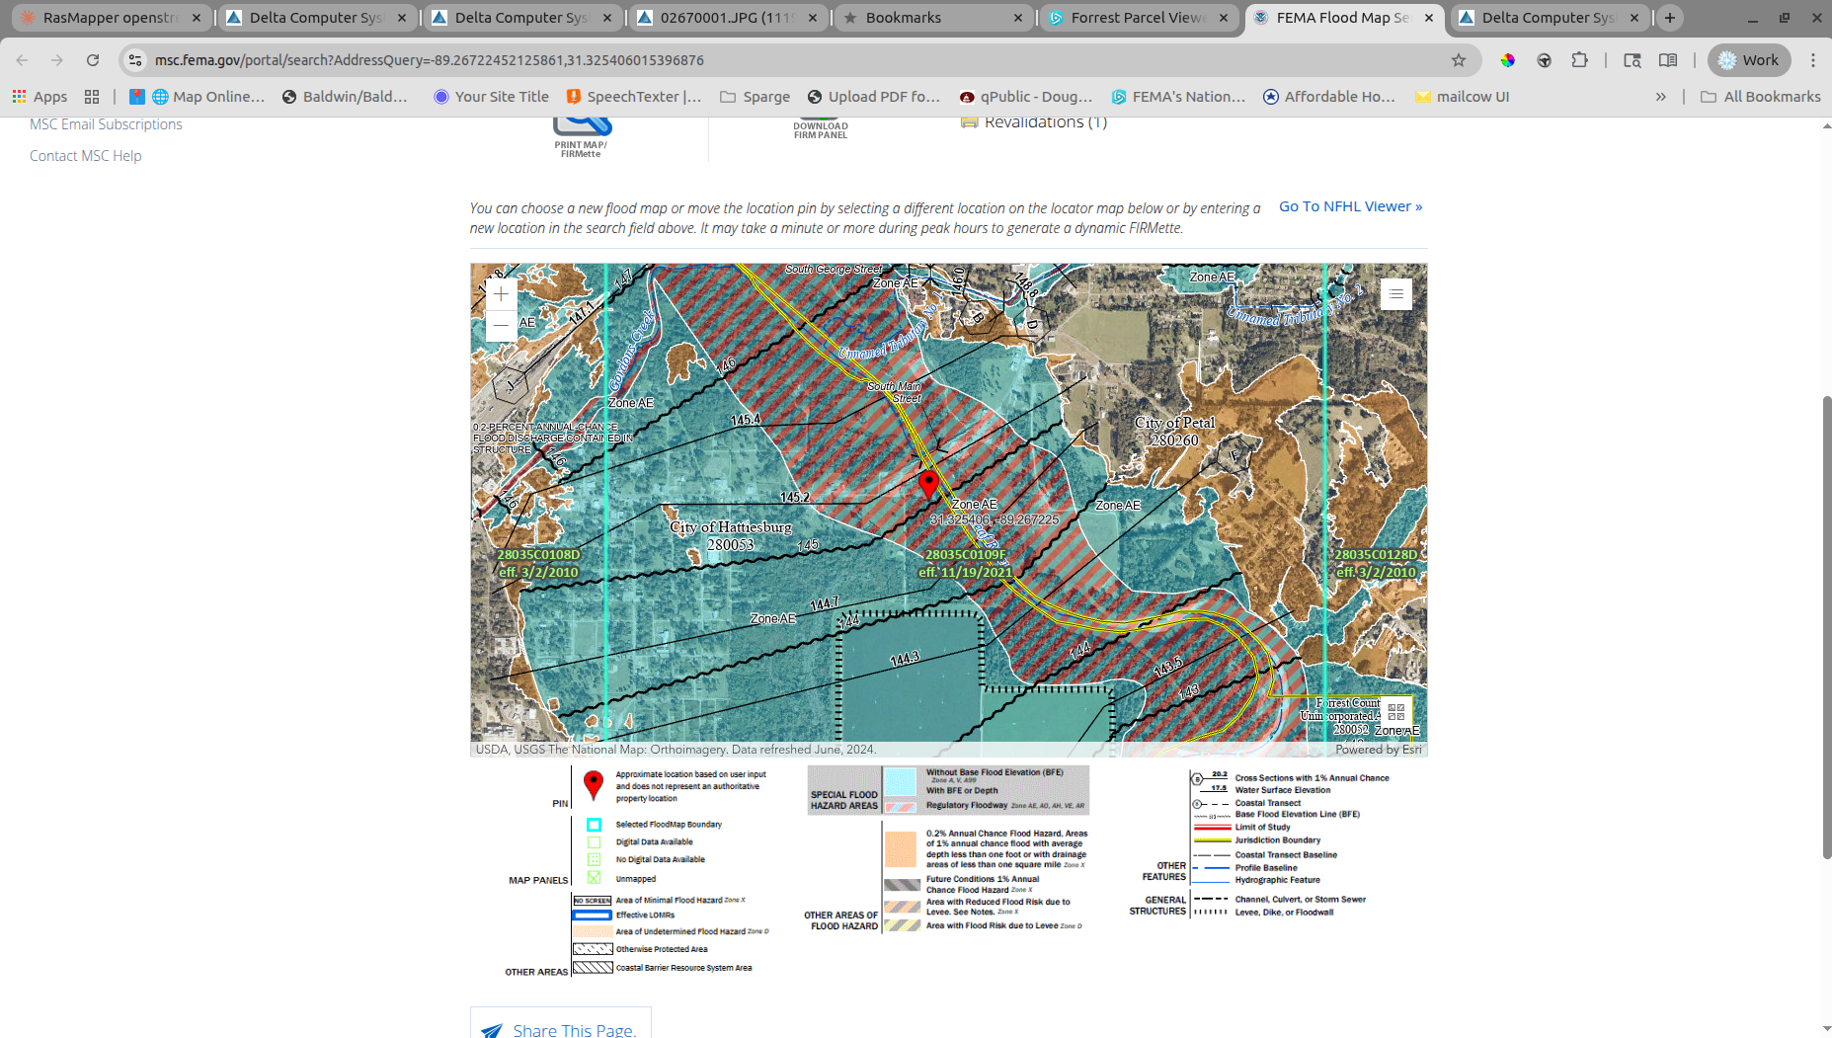Zoom in using the map's plus button

click(501, 292)
